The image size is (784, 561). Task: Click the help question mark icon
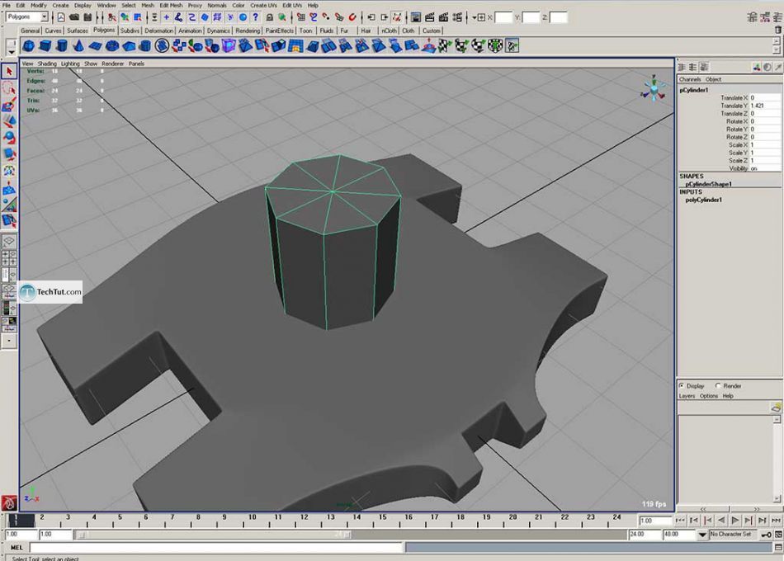tap(256, 17)
